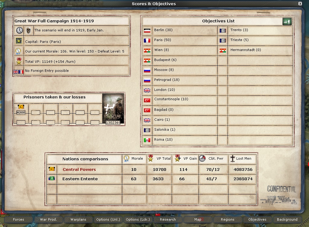Switch to the War Prod. tab
The height and width of the screenshot is (227, 309).
(48, 219)
